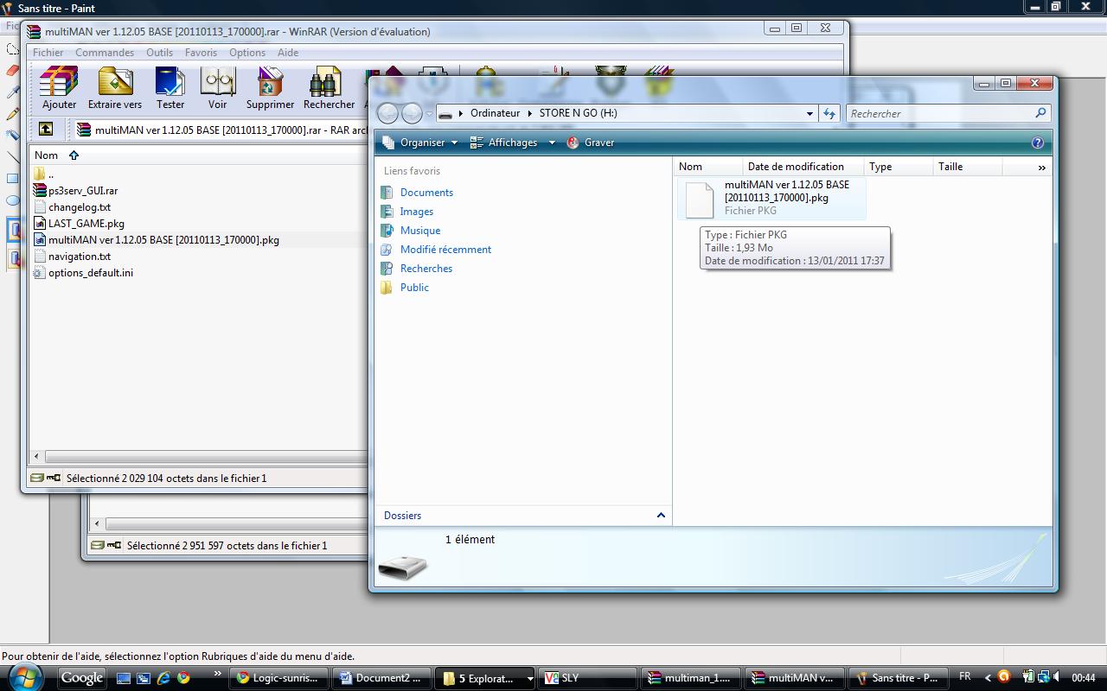Open the Affichages dropdown arrow

pos(552,143)
